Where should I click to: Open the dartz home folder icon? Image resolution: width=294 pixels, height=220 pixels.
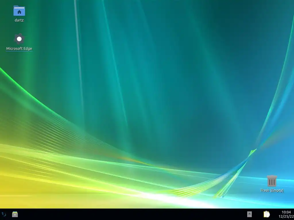19,11
